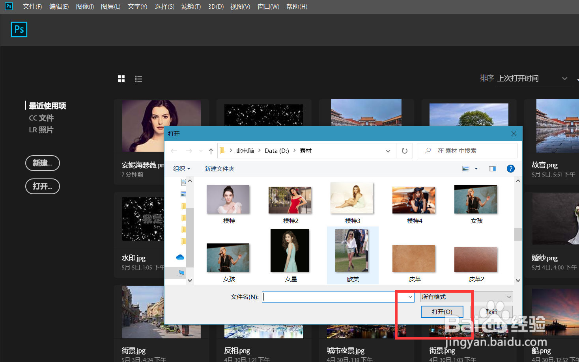The width and height of the screenshot is (579, 362).
Task: Click the 城市夜景.jpg file name
Action: point(346,351)
